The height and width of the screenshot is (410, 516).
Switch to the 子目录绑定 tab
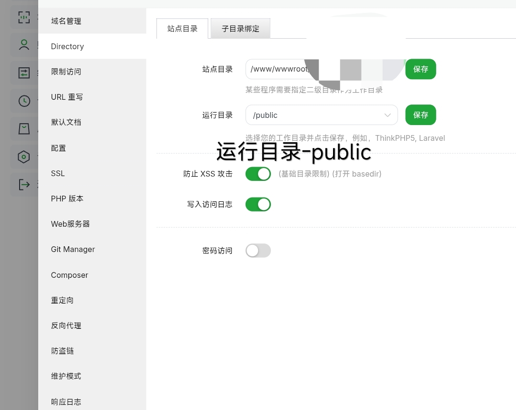[x=240, y=29]
